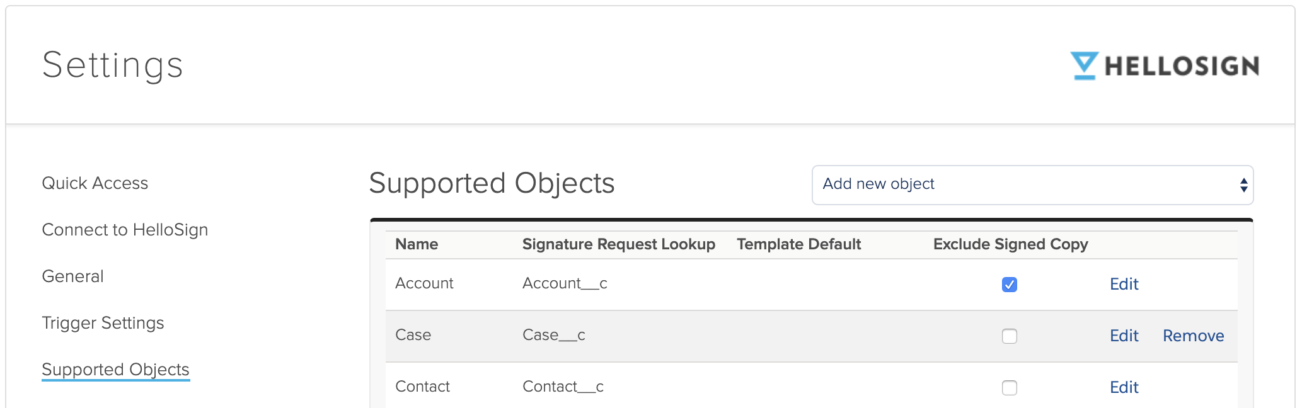Open the General settings section
The height and width of the screenshot is (408, 1302).
coord(72,276)
